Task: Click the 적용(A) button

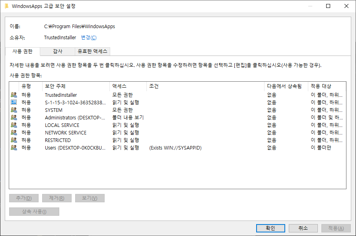Action: 336,228
